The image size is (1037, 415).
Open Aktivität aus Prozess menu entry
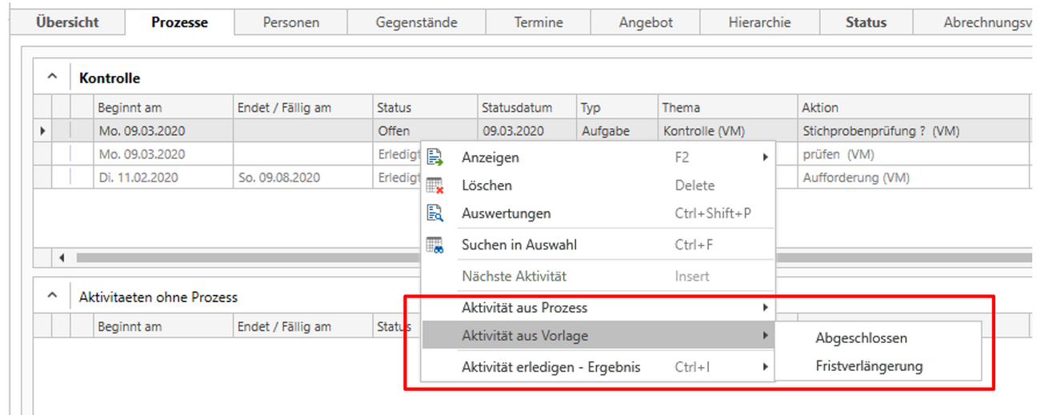click(x=598, y=308)
